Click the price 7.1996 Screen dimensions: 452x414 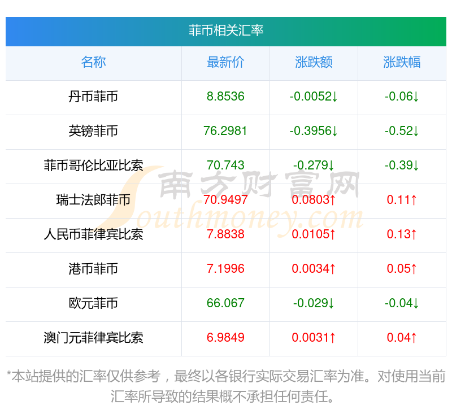pos(225,269)
